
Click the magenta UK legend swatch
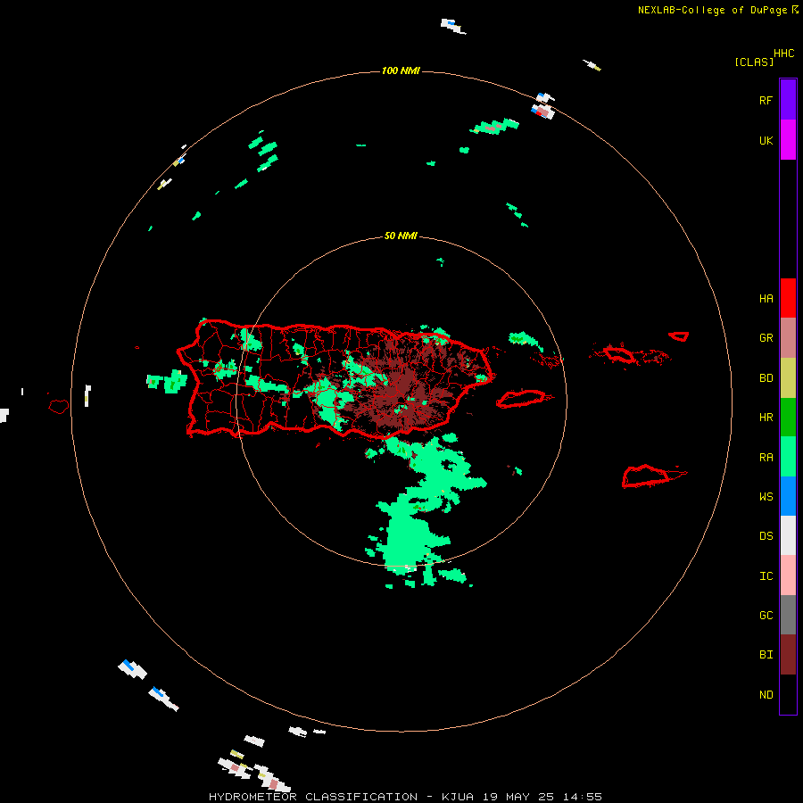788,140
